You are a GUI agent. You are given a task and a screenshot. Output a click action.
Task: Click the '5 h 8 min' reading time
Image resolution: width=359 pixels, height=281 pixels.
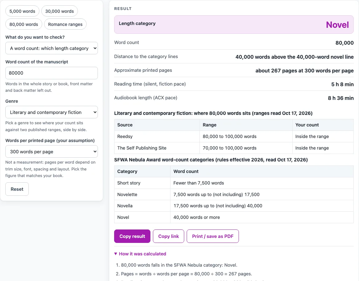pos(342,84)
